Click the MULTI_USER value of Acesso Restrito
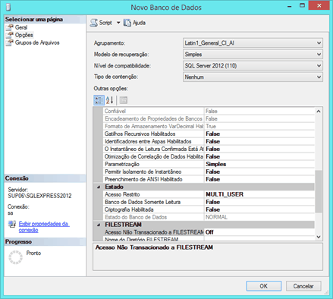 (225, 194)
